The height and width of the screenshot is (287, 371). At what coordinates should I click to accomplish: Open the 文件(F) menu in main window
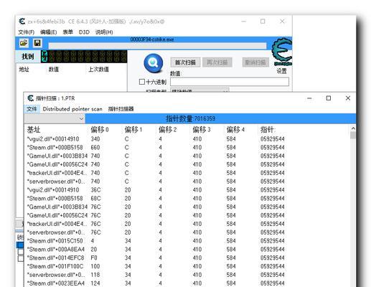27,32
